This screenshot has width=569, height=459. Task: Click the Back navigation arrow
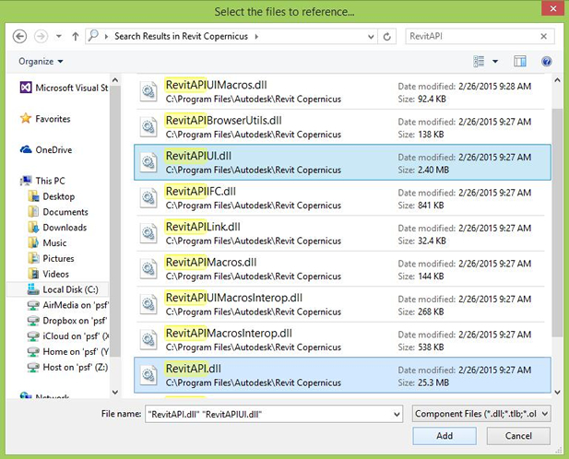tap(19, 36)
